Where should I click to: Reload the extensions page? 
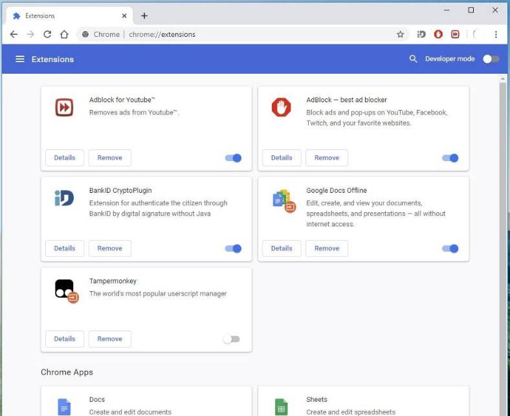[47, 34]
